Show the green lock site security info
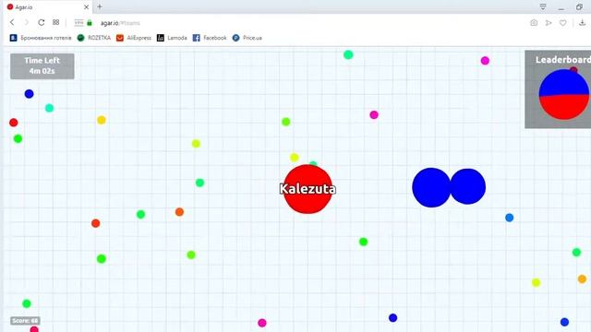This screenshot has width=591, height=332. (90, 22)
